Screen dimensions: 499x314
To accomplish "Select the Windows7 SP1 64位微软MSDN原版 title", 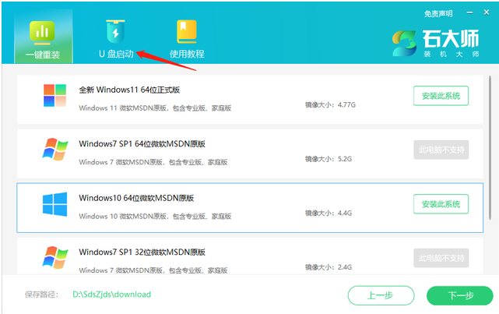I will (142, 144).
